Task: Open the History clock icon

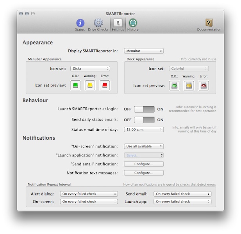Action: click(132, 23)
